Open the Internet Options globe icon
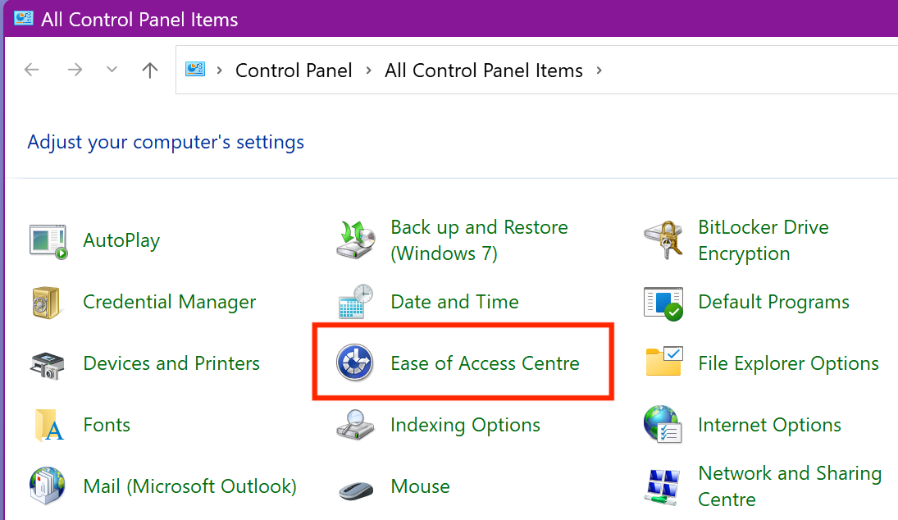This screenshot has height=520, width=898. click(x=769, y=424)
